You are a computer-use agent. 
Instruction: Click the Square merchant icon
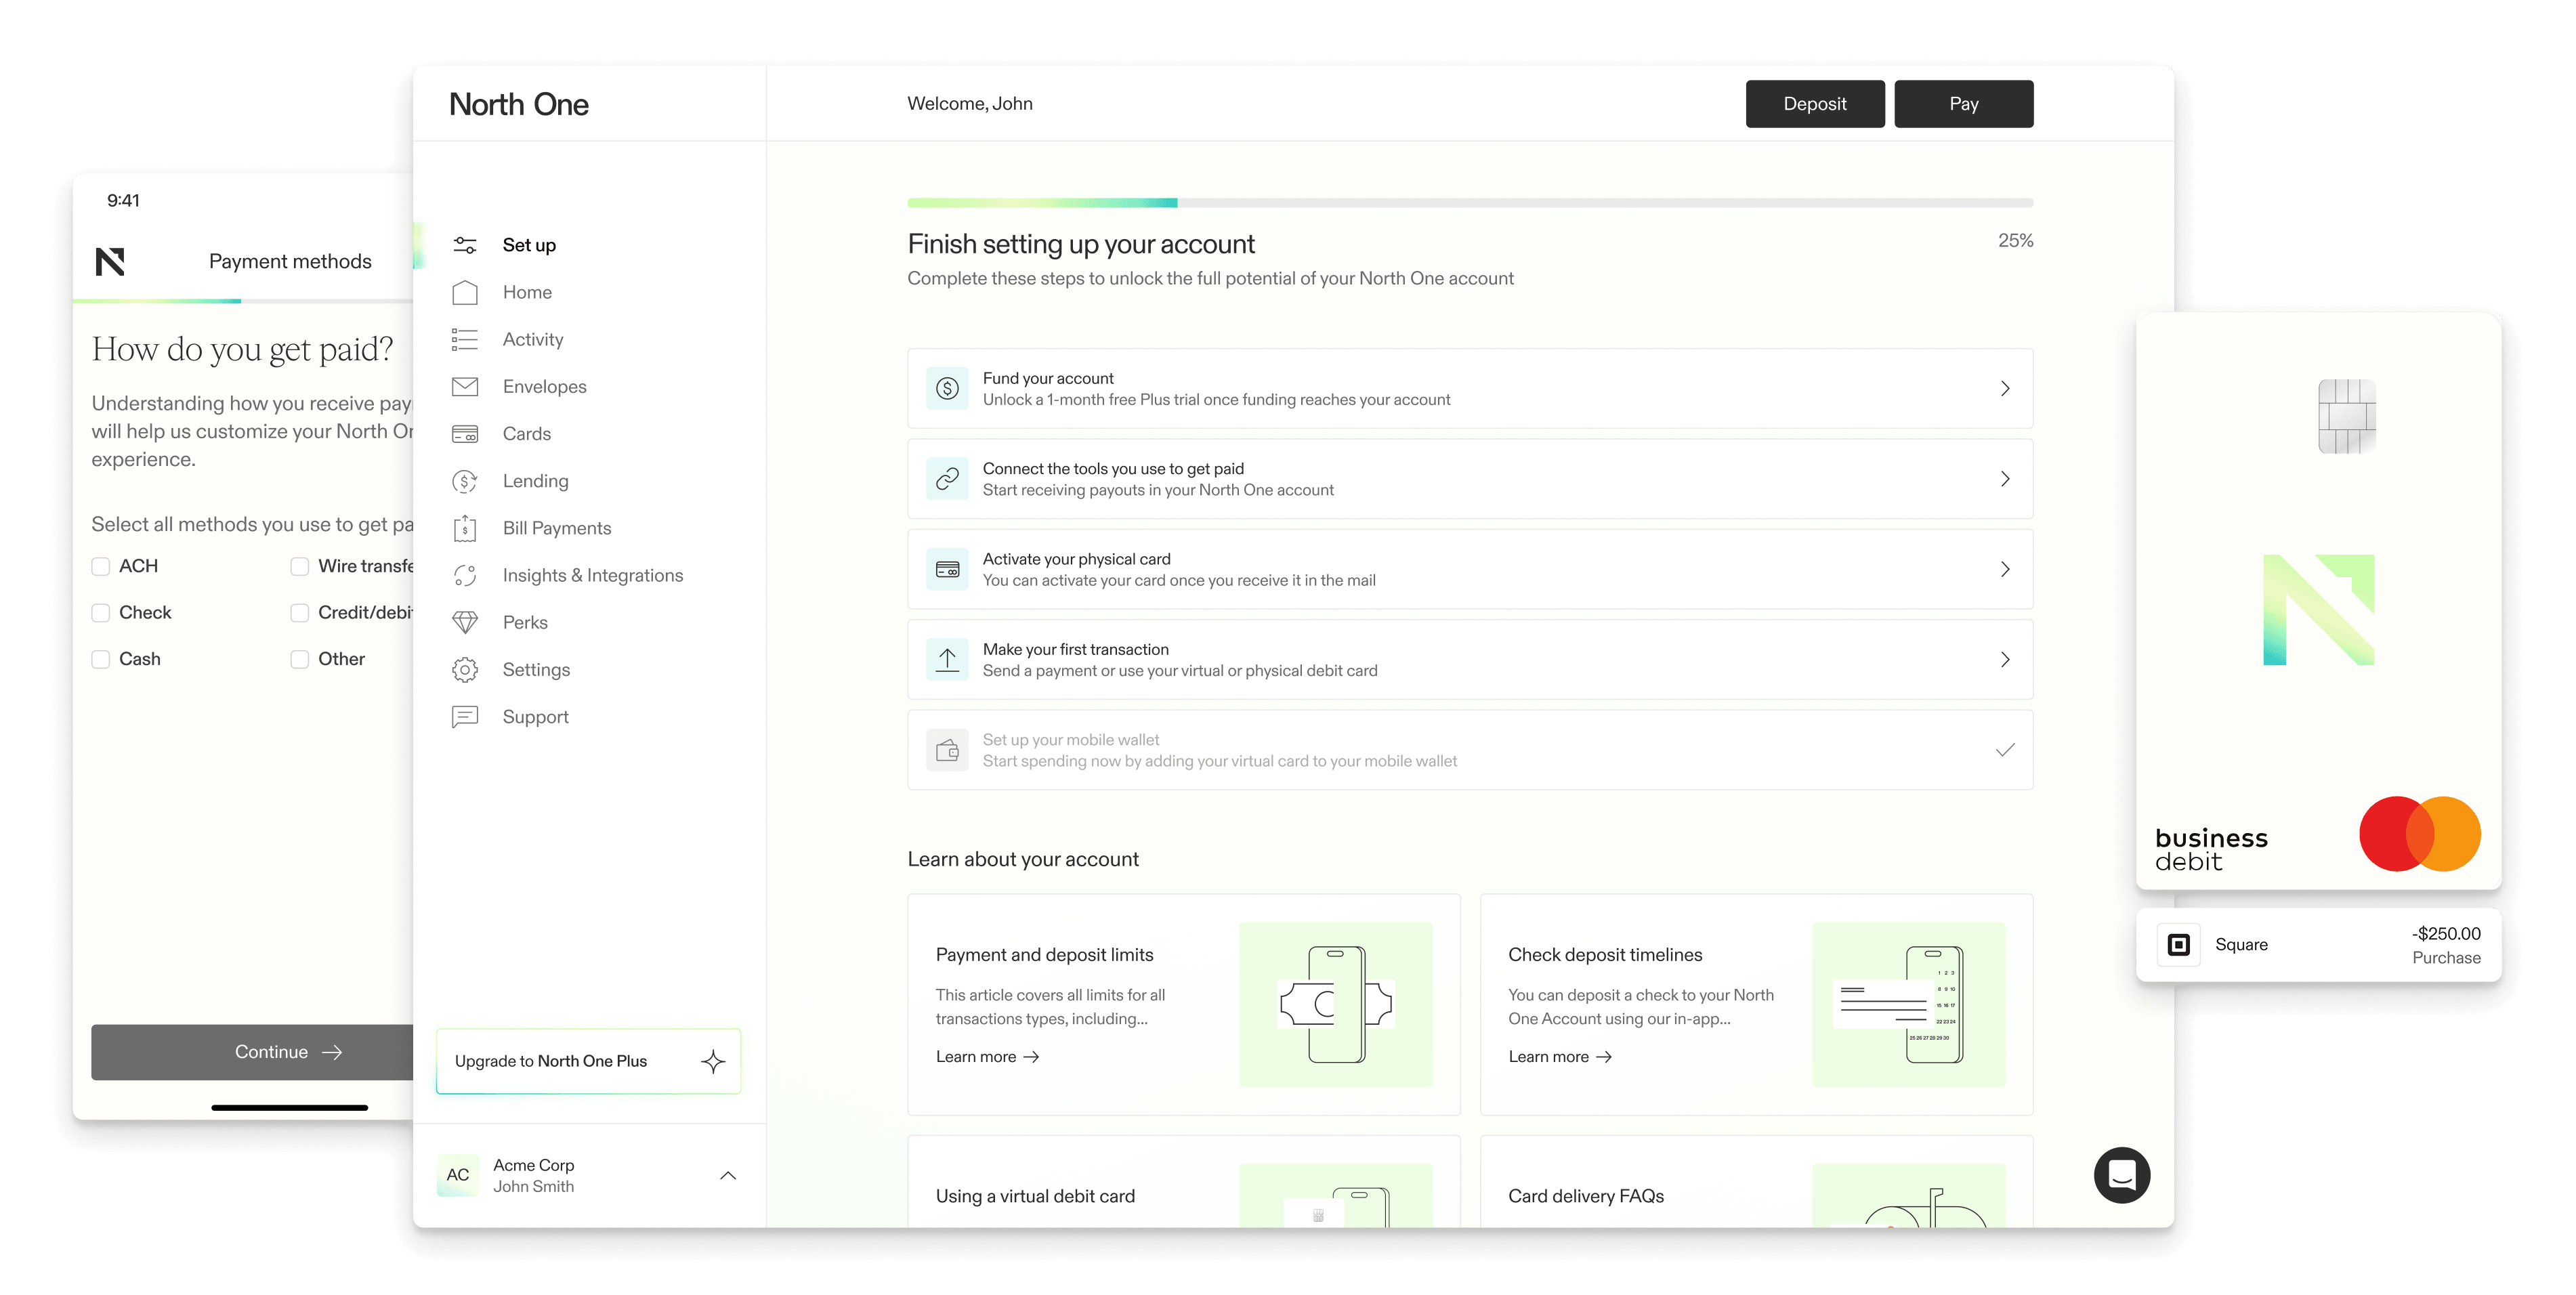point(2178,945)
